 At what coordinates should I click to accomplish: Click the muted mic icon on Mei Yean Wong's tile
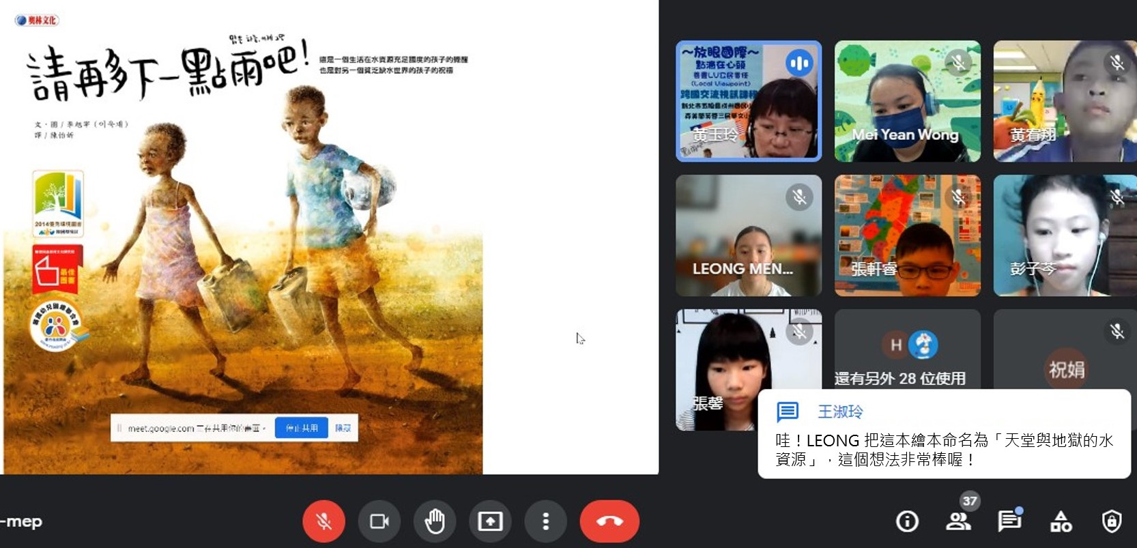[x=958, y=63]
